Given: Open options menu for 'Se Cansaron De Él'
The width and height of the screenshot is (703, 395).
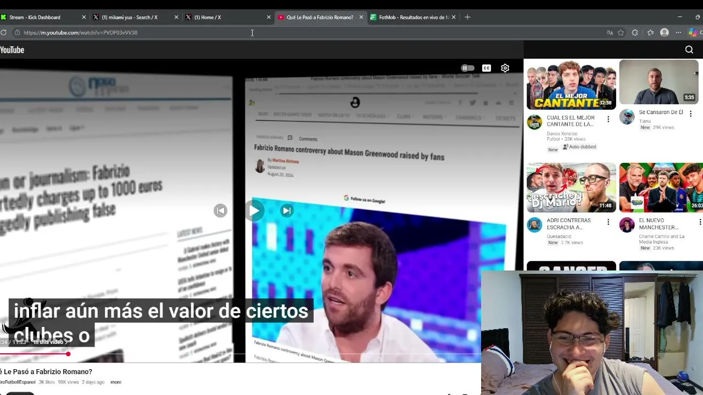Looking at the screenshot, I should (690, 114).
